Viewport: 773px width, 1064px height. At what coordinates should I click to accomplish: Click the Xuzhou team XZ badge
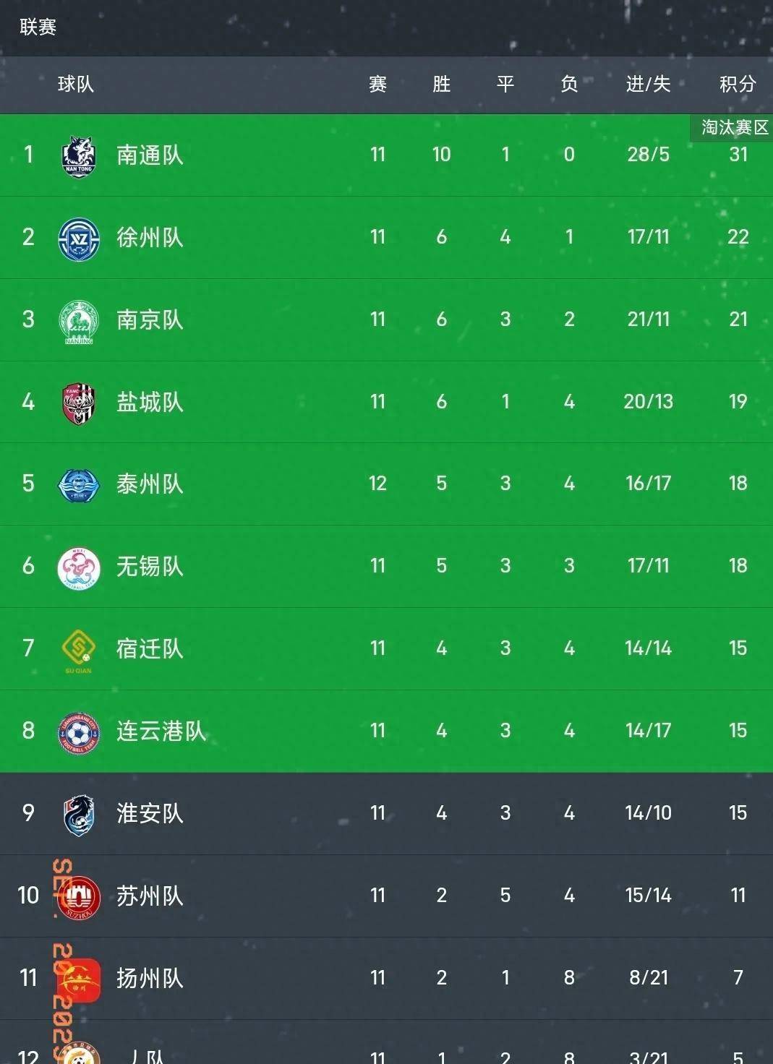point(79,239)
